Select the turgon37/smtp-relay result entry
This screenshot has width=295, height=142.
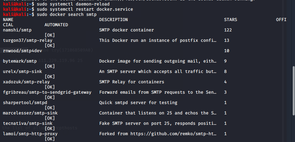point(28,41)
